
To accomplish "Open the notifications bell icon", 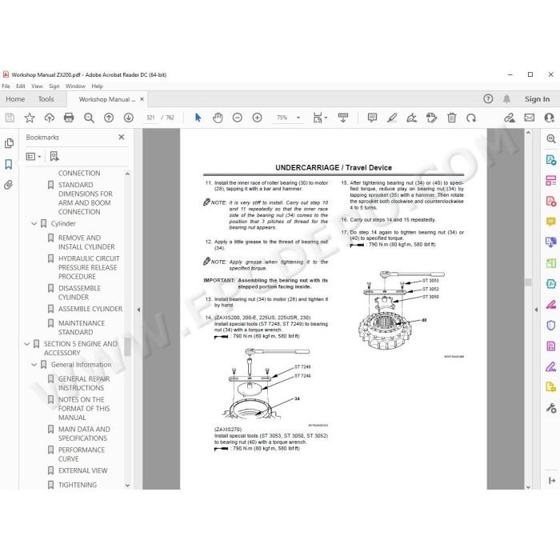I will [506, 99].
